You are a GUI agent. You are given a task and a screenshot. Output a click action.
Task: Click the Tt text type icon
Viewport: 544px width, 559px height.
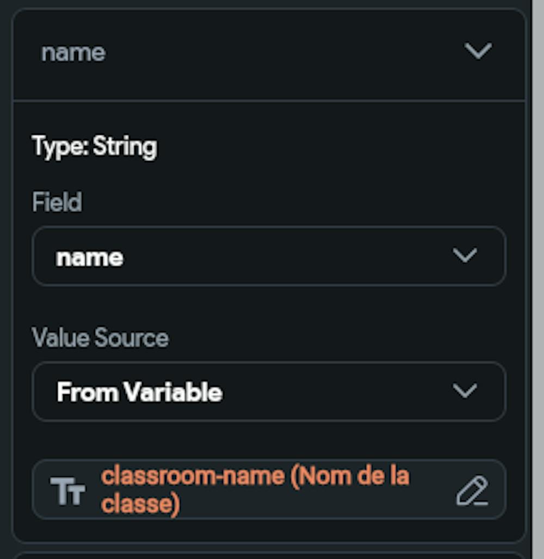tap(68, 491)
